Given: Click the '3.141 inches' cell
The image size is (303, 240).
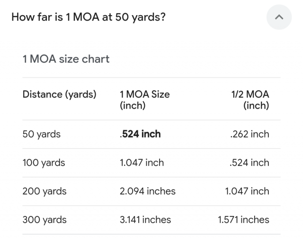Looking at the screenshot, I should tap(145, 220).
